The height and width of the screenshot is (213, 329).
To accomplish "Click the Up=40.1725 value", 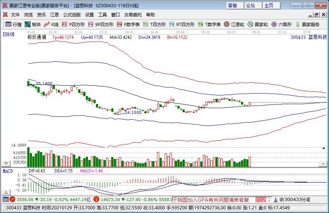I will (x=92, y=37).
